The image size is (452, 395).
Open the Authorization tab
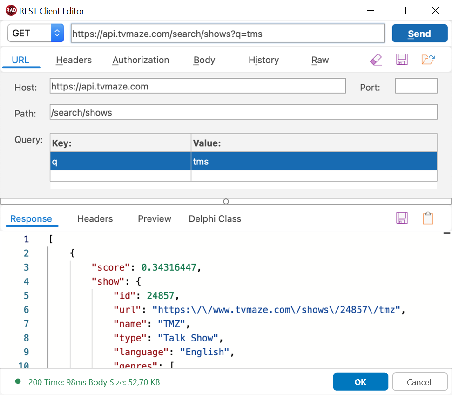pyautogui.click(x=141, y=60)
